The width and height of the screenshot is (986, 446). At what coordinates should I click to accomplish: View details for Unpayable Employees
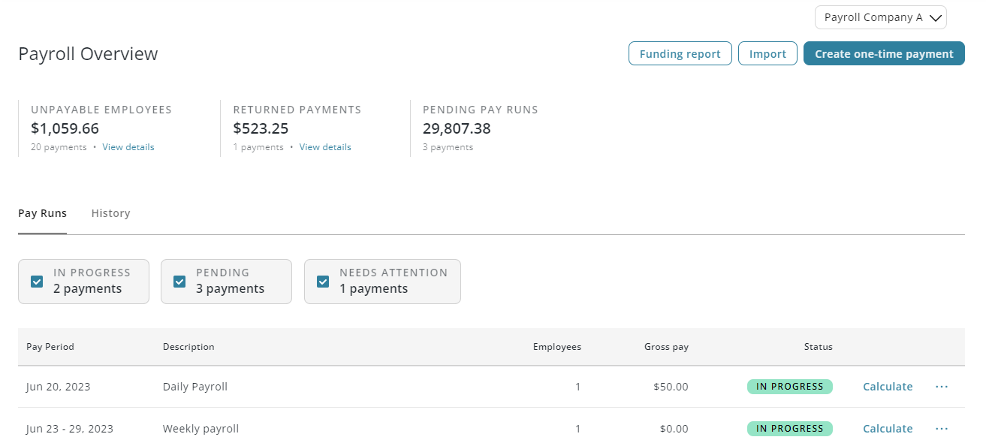coord(128,147)
